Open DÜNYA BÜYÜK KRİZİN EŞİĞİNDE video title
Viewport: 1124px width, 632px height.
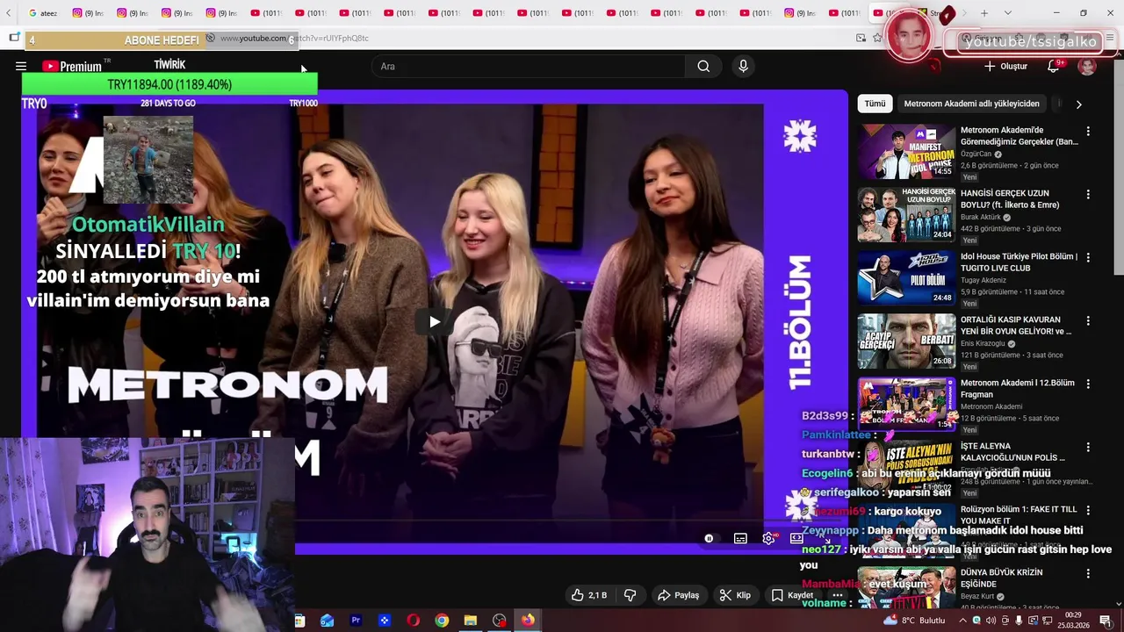[x=1002, y=578]
